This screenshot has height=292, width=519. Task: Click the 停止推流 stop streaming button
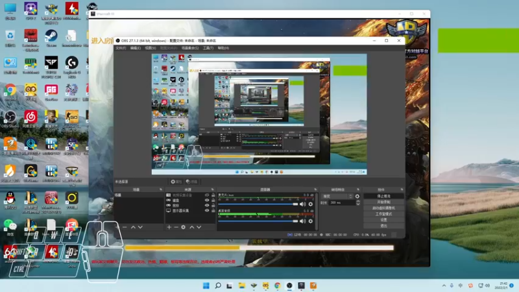tap(383, 196)
